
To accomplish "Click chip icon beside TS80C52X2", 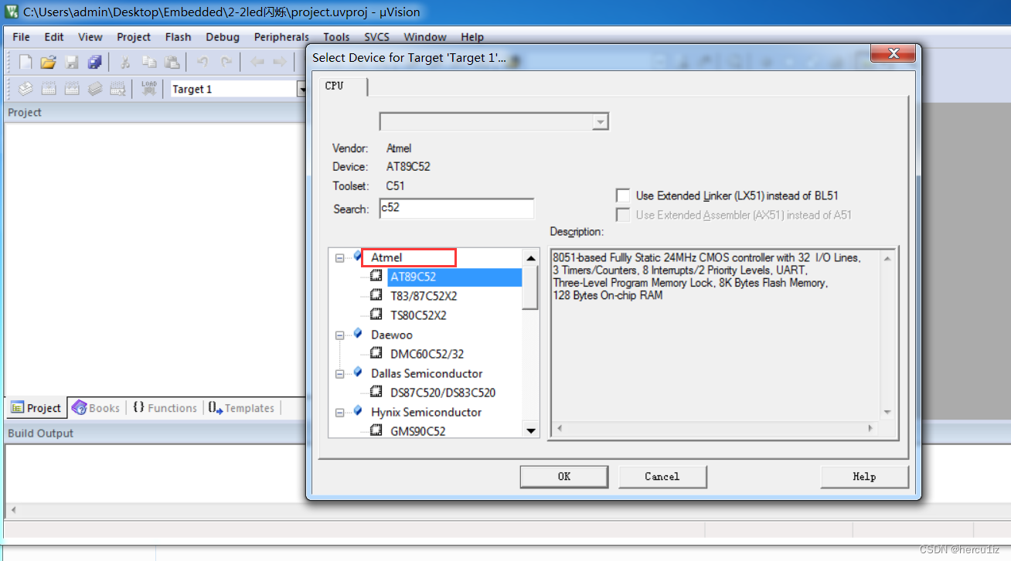I will pyautogui.click(x=376, y=314).
